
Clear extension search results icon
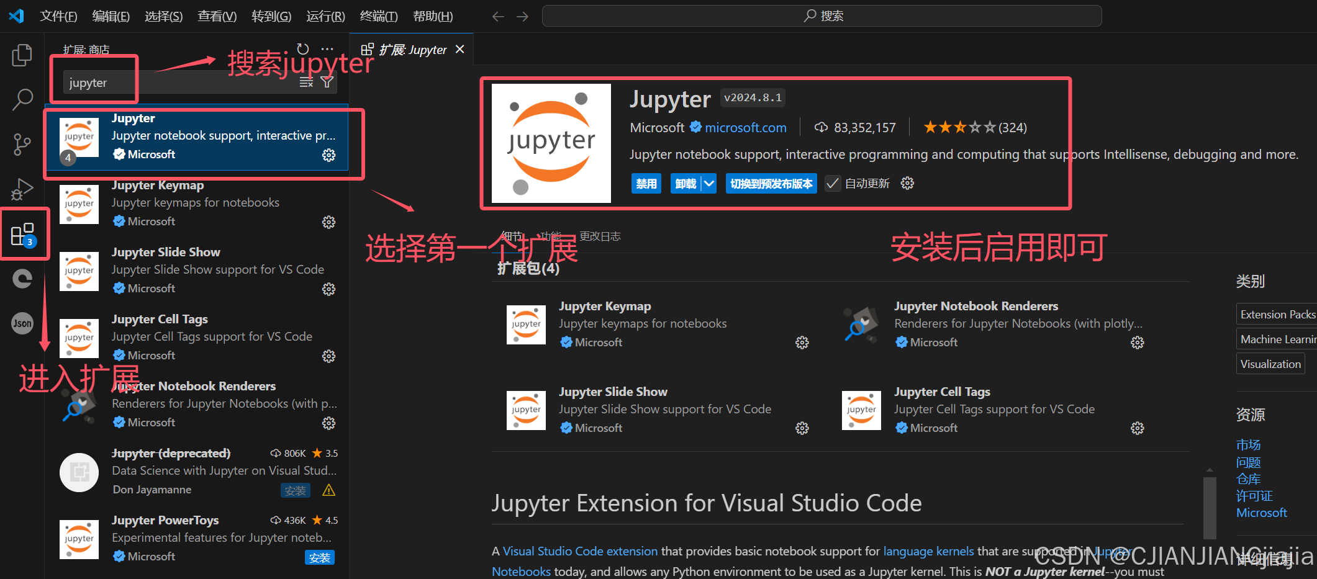(306, 82)
